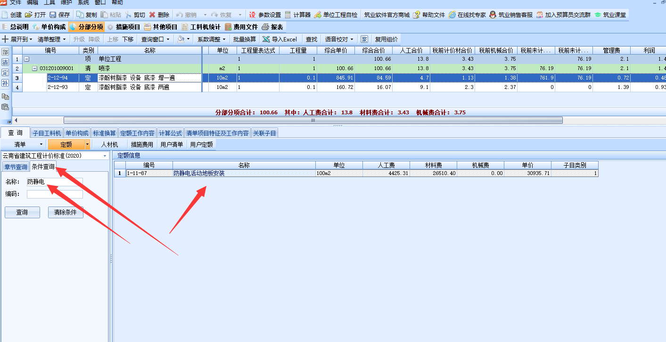This screenshot has width=666, height=342.
Task: Open the 文件 menu
Action: pos(16,2)
